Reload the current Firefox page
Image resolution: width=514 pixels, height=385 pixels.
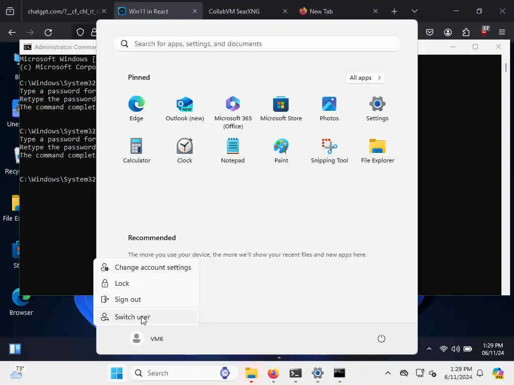click(x=48, y=33)
